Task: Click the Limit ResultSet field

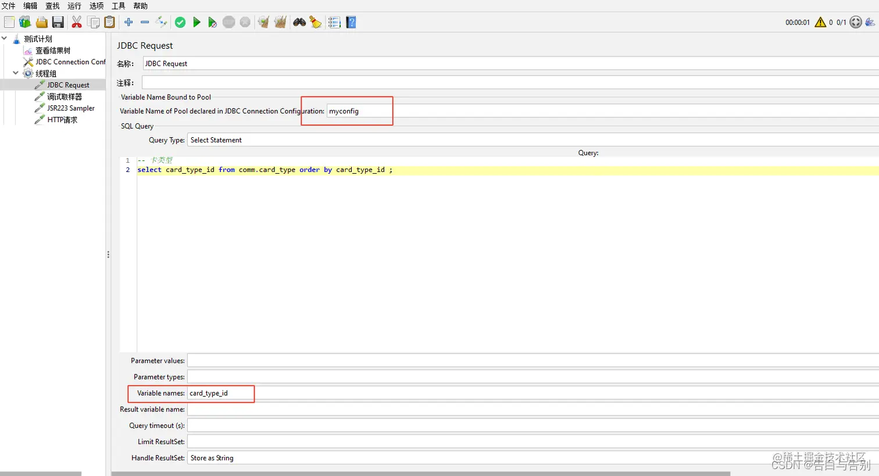Action: (x=533, y=442)
